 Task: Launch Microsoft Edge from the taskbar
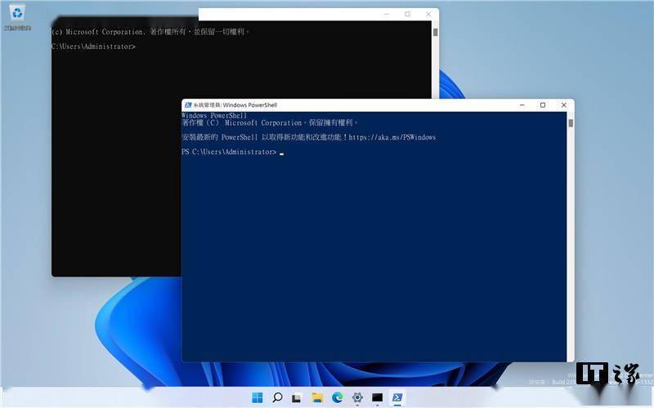[338, 397]
